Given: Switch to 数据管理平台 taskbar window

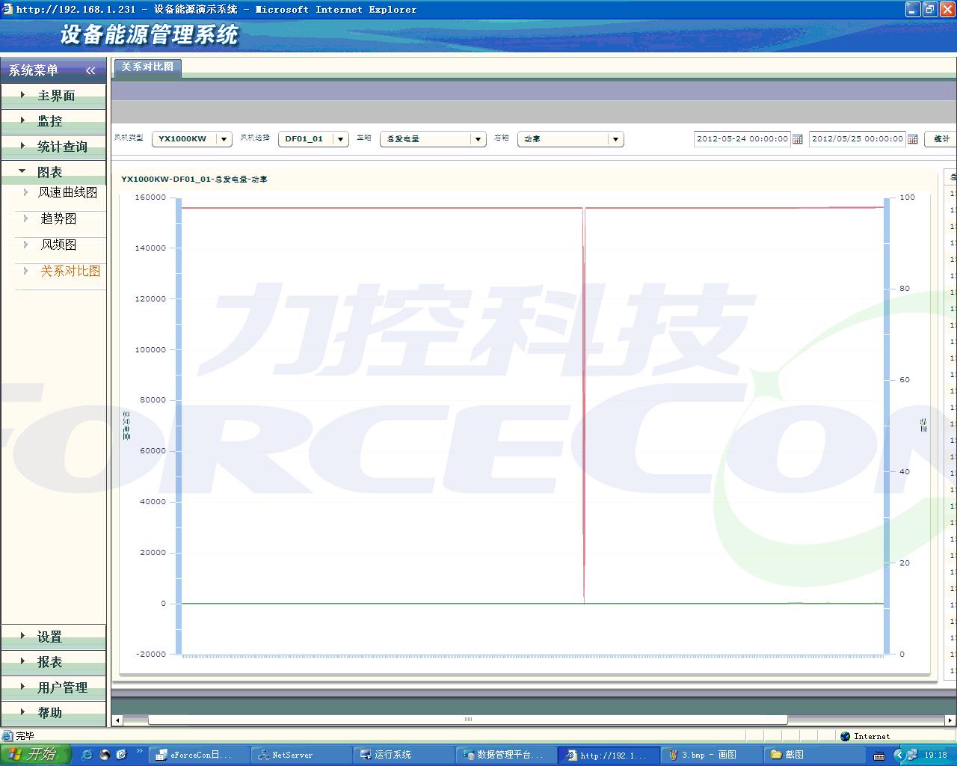Looking at the screenshot, I should point(505,755).
